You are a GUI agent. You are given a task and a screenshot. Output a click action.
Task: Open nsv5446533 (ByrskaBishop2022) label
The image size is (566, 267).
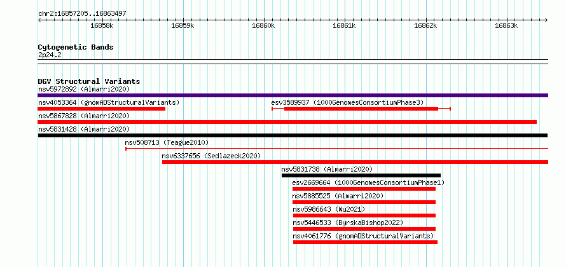point(348,222)
